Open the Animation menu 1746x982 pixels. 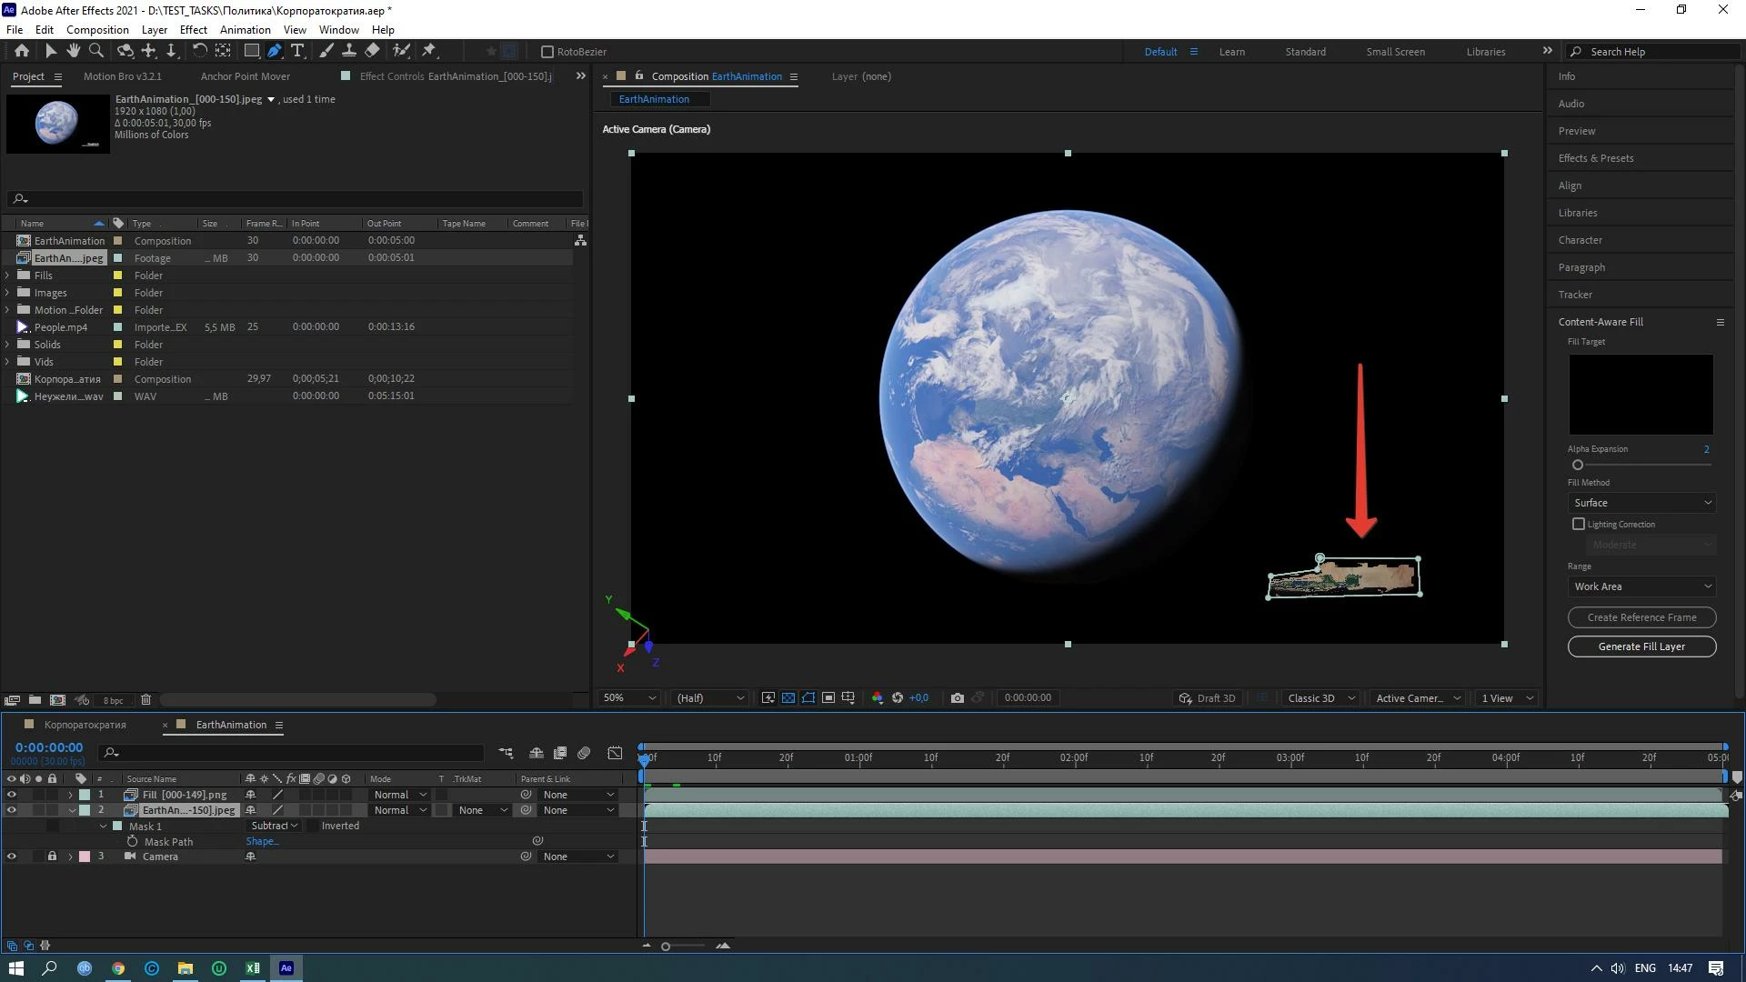point(245,30)
